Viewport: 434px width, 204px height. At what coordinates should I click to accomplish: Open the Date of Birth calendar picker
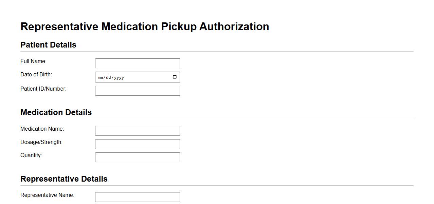[x=175, y=77]
